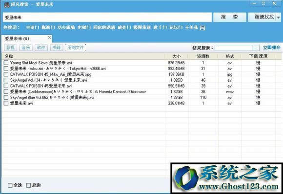Filter results by 影视 category
The image size is (283, 194).
coord(10,48)
